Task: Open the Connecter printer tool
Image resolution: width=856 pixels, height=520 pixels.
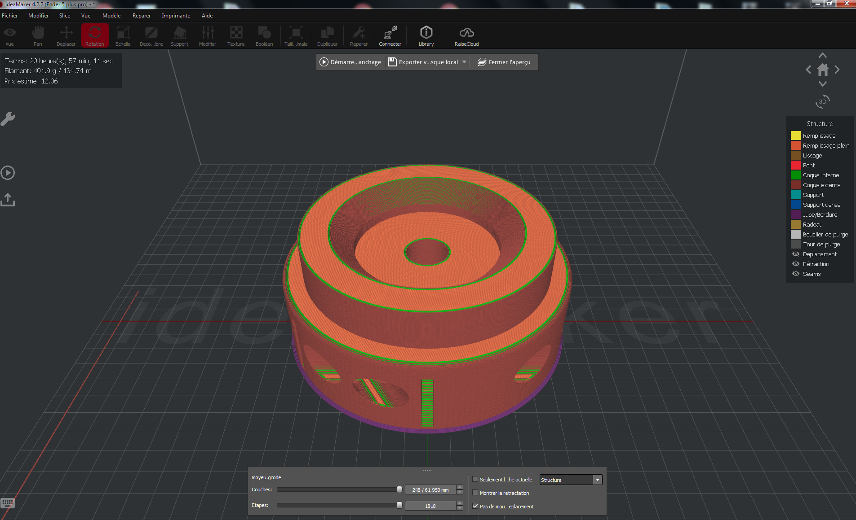Action: (x=390, y=35)
